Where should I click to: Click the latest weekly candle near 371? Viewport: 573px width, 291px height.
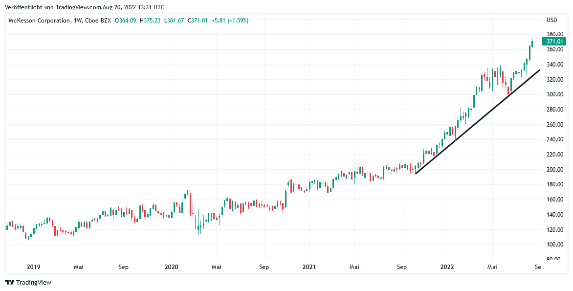coord(532,43)
